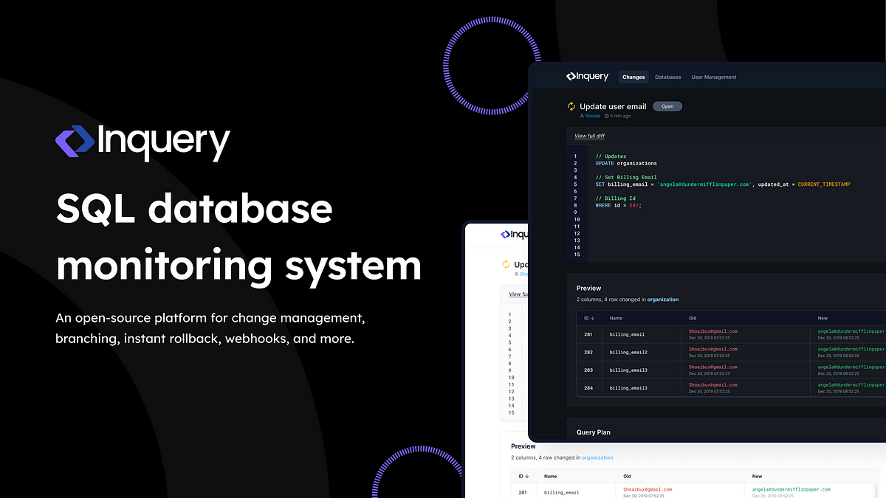Click Shoaibux@gmail.com in light window table

(648, 489)
